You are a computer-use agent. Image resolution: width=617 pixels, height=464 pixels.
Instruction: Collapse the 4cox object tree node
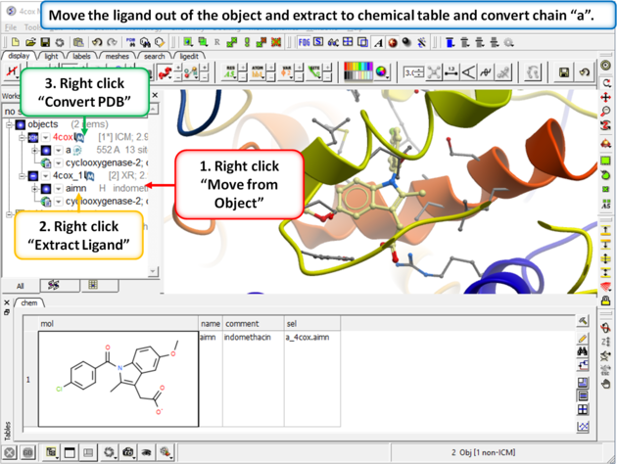point(21,138)
